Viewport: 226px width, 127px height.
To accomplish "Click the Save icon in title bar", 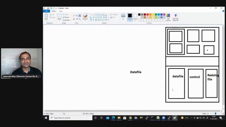I will coord(48,8).
